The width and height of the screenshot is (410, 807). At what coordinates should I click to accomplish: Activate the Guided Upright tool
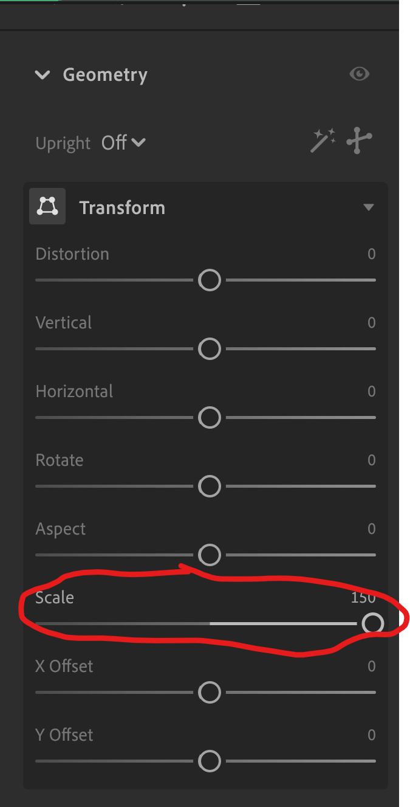(359, 140)
